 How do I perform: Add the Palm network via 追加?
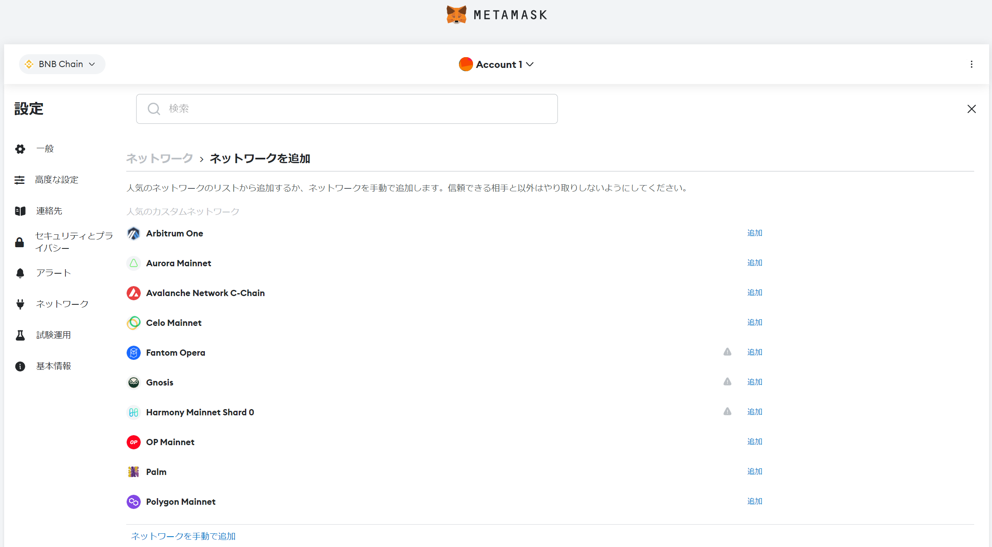point(754,471)
